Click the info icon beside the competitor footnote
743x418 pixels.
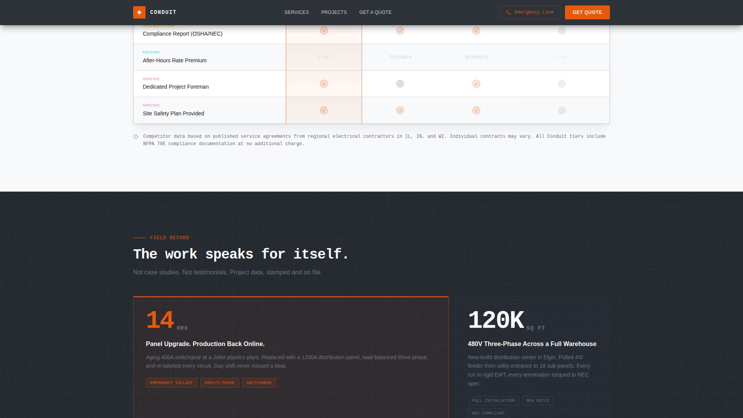click(x=136, y=137)
